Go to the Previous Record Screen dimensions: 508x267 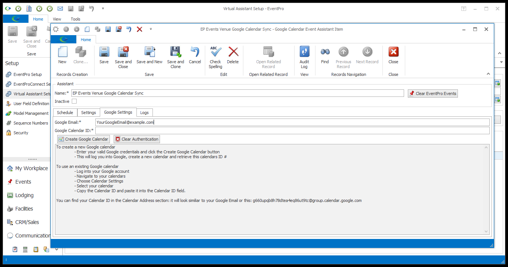[x=343, y=58]
